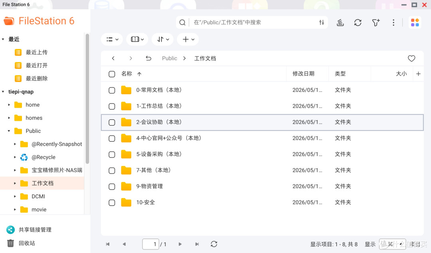Refresh list via bottom pager icon
The width and height of the screenshot is (431, 253).
214,244
